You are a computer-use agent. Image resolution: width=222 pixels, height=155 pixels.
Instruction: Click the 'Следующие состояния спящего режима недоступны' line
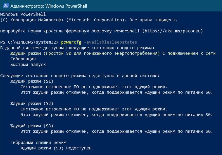click(x=80, y=75)
